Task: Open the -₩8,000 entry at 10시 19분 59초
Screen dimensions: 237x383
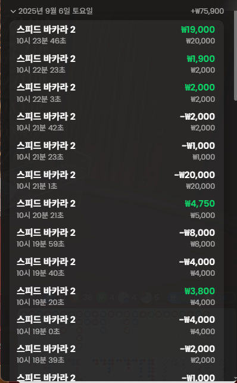Action: pyautogui.click(x=117, y=238)
